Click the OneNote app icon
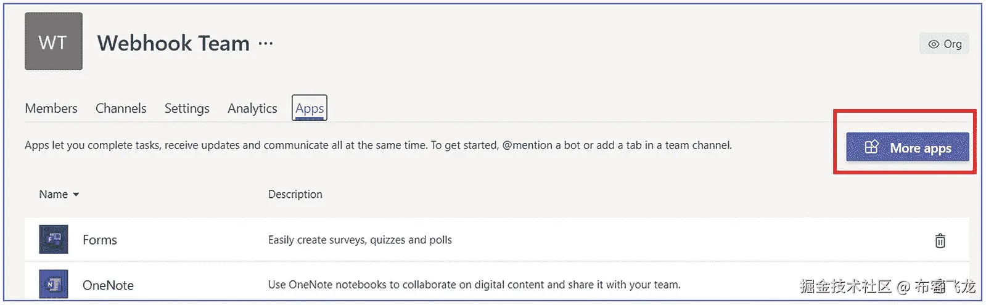The image size is (986, 305). pyautogui.click(x=54, y=284)
